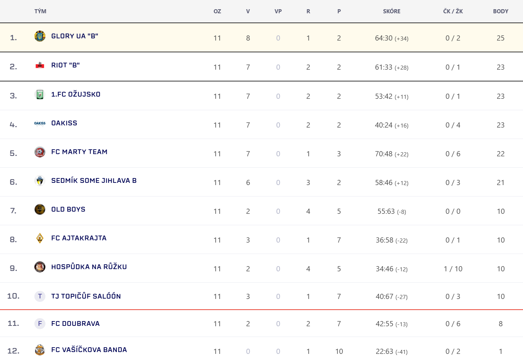Viewport: 523px width, 362px height.
Task: Click the BODY column header
Action: click(x=500, y=11)
